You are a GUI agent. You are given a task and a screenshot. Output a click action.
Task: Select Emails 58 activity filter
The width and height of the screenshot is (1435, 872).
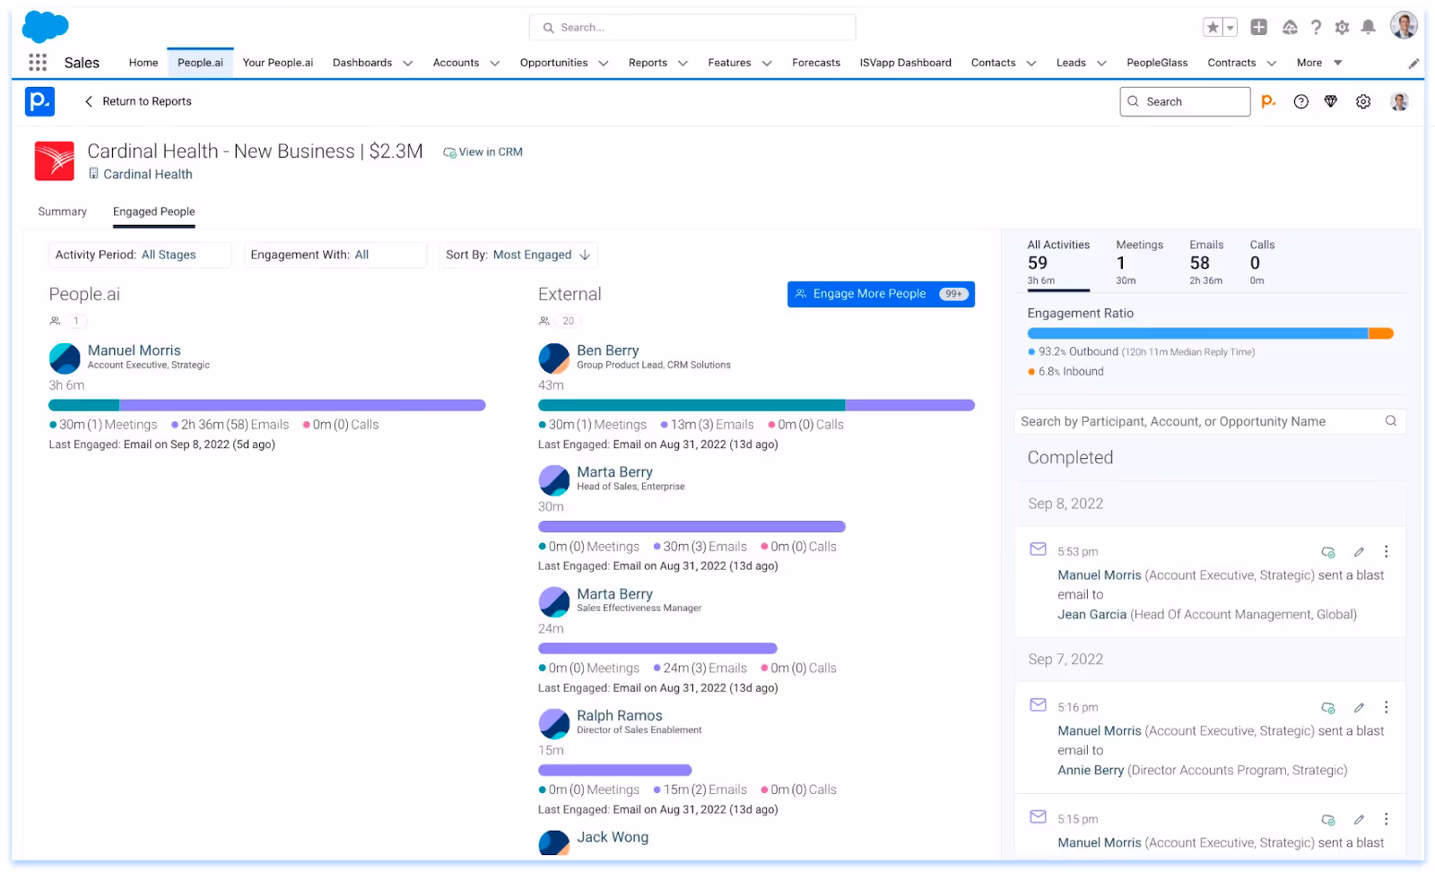click(1206, 263)
